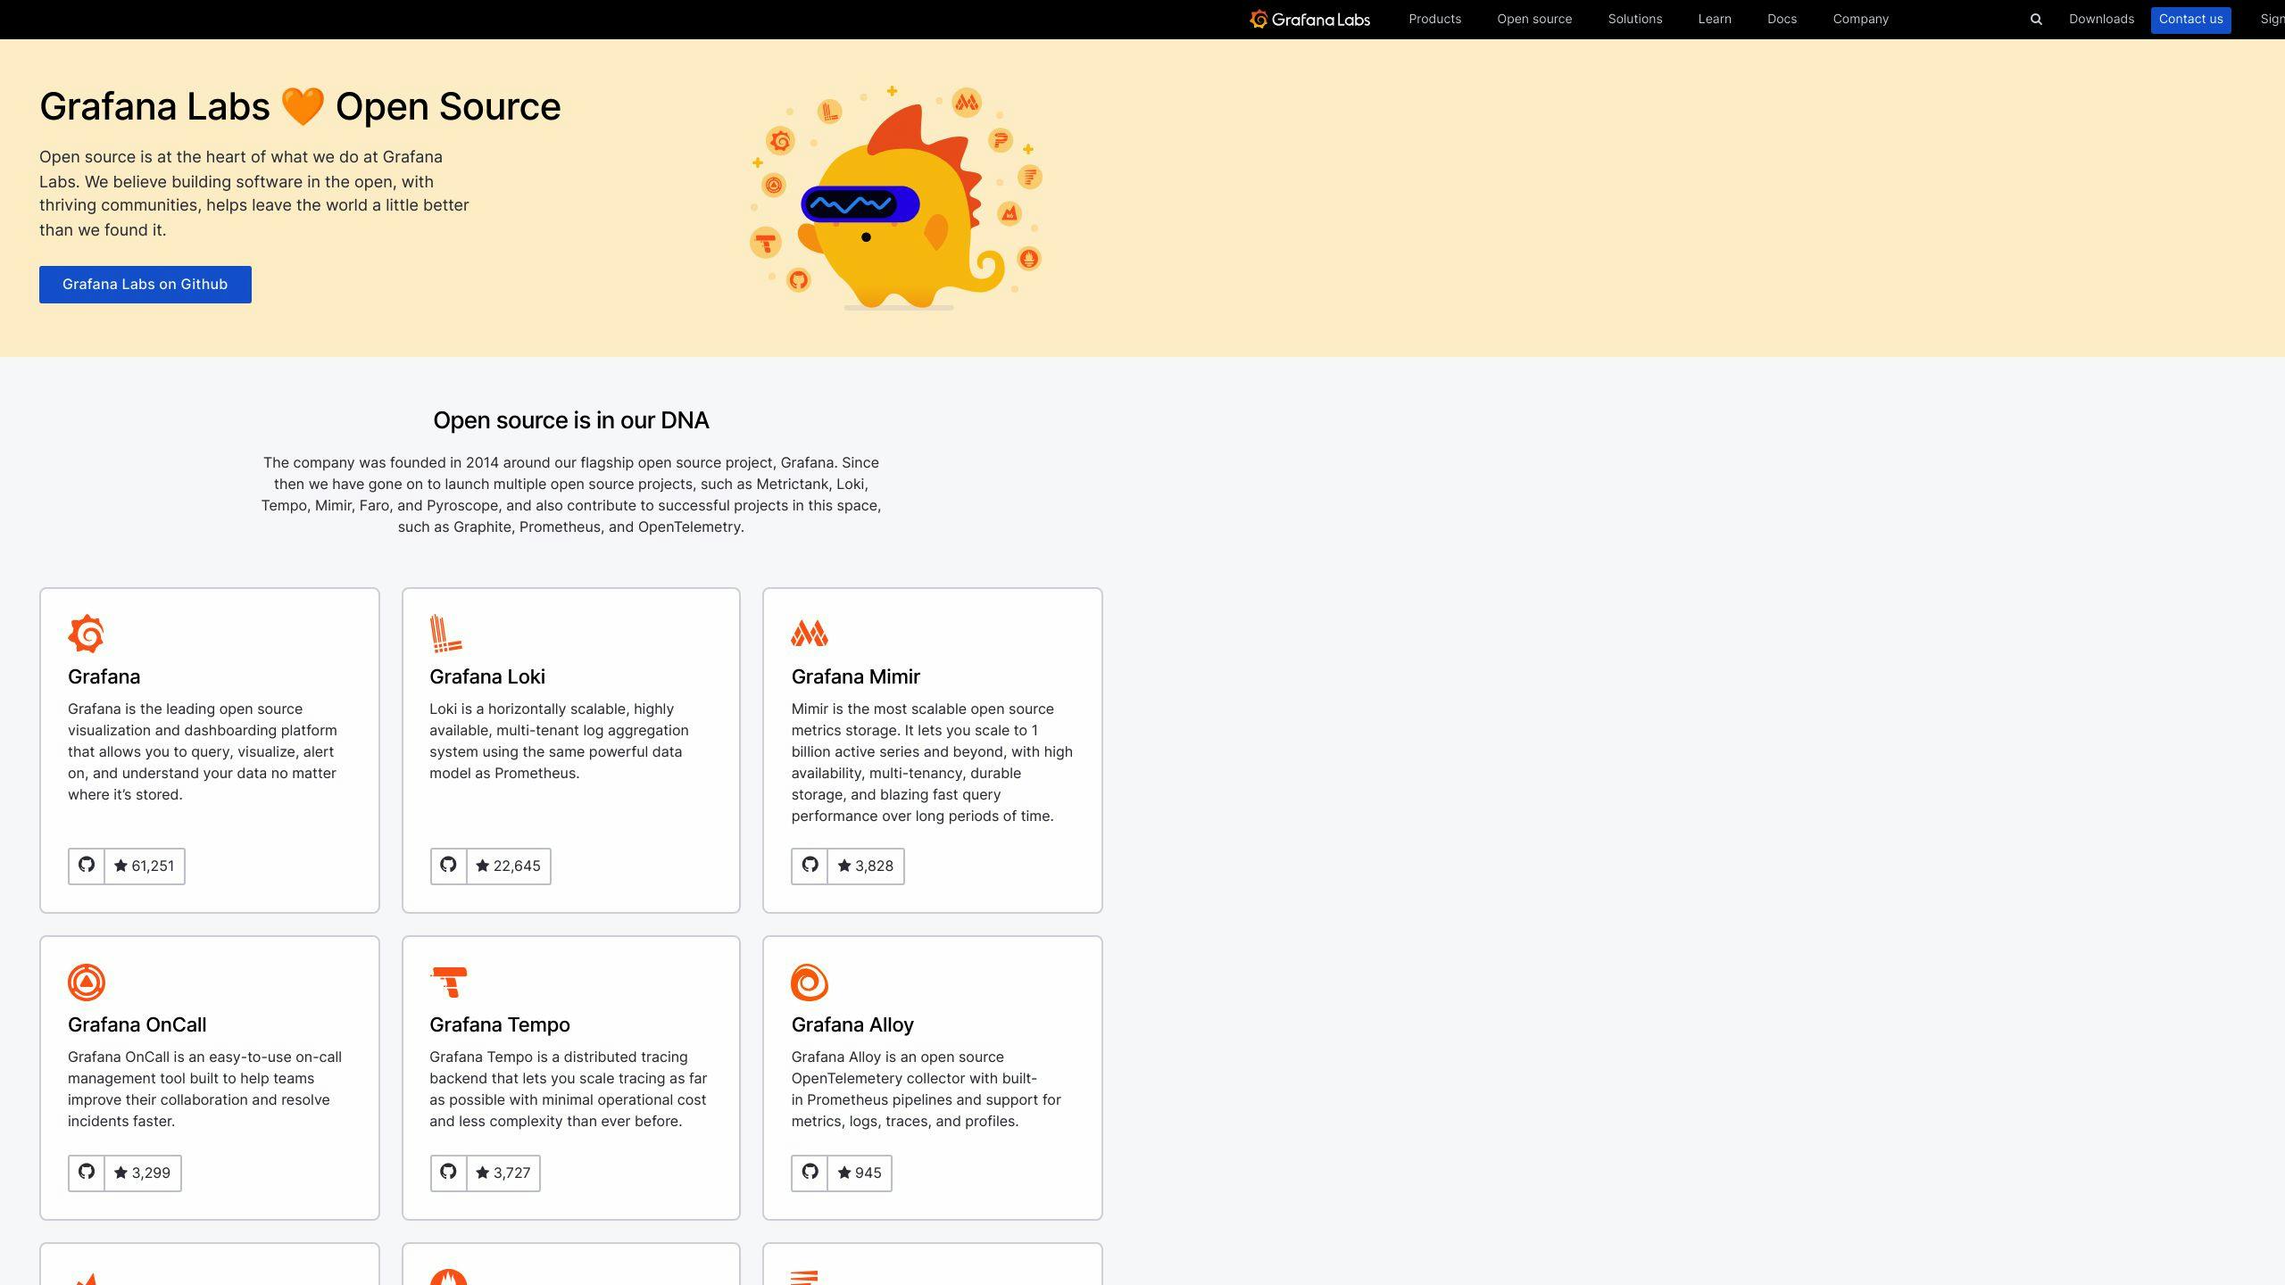Click the Grafana Loki project icon
This screenshot has height=1285, width=2285.
point(447,633)
